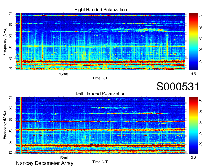Click the 20 dB label on right-handed colorbar
The width and height of the screenshot is (206, 167).
[x=201, y=61]
